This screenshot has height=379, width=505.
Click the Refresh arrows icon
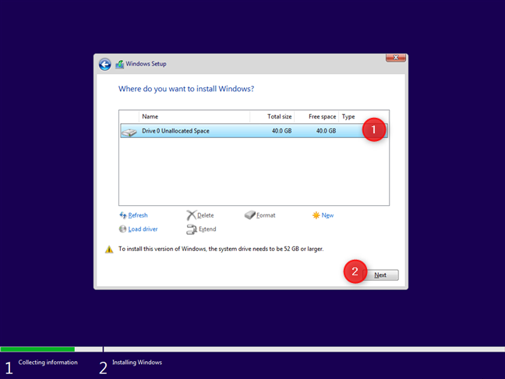tap(122, 215)
